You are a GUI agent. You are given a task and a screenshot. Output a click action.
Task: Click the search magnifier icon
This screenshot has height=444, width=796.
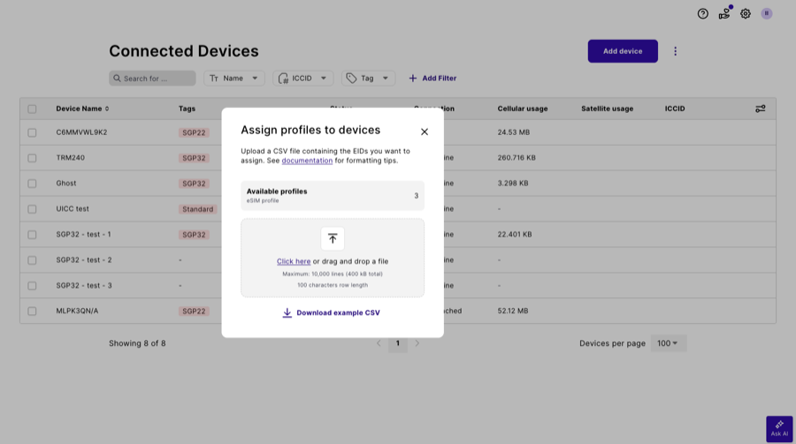(x=118, y=79)
